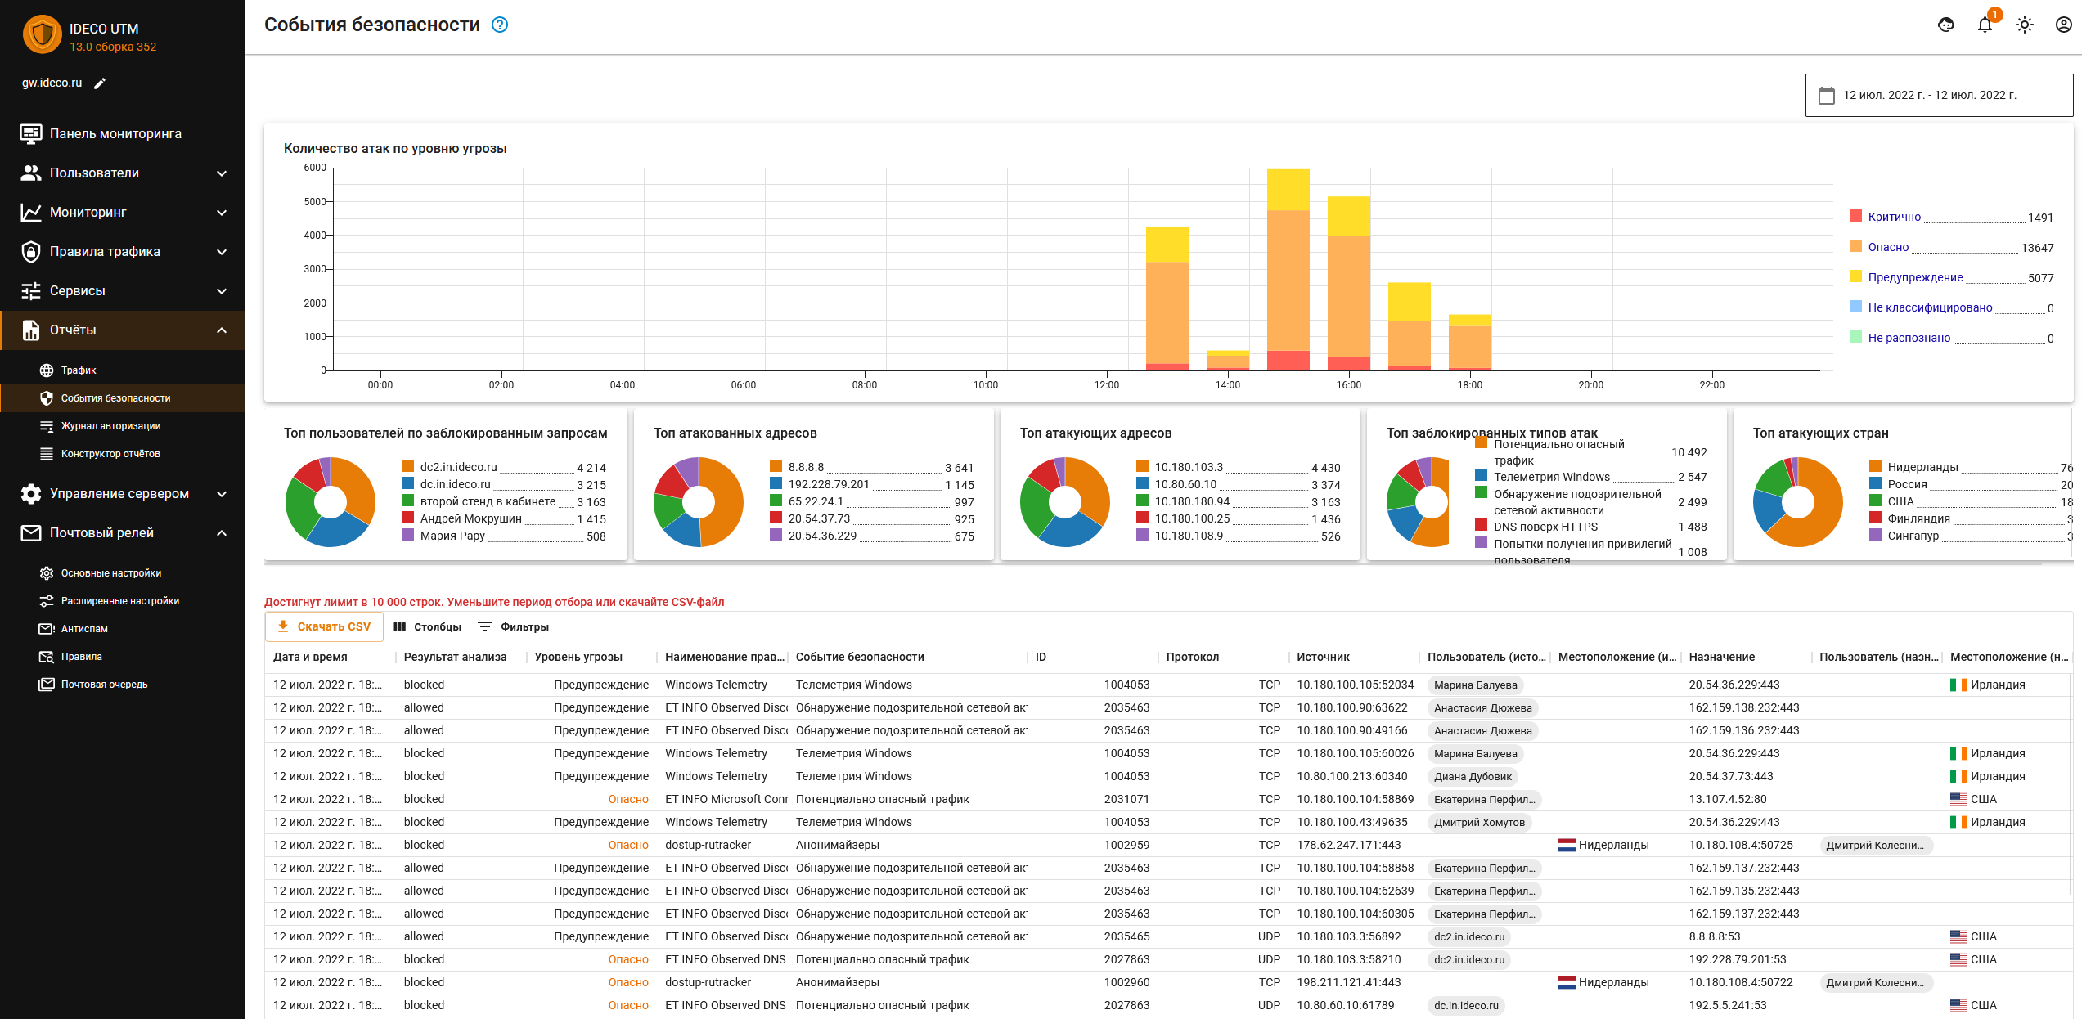Edit the gw.ideco.ru server name pencil

pyautogui.click(x=100, y=83)
